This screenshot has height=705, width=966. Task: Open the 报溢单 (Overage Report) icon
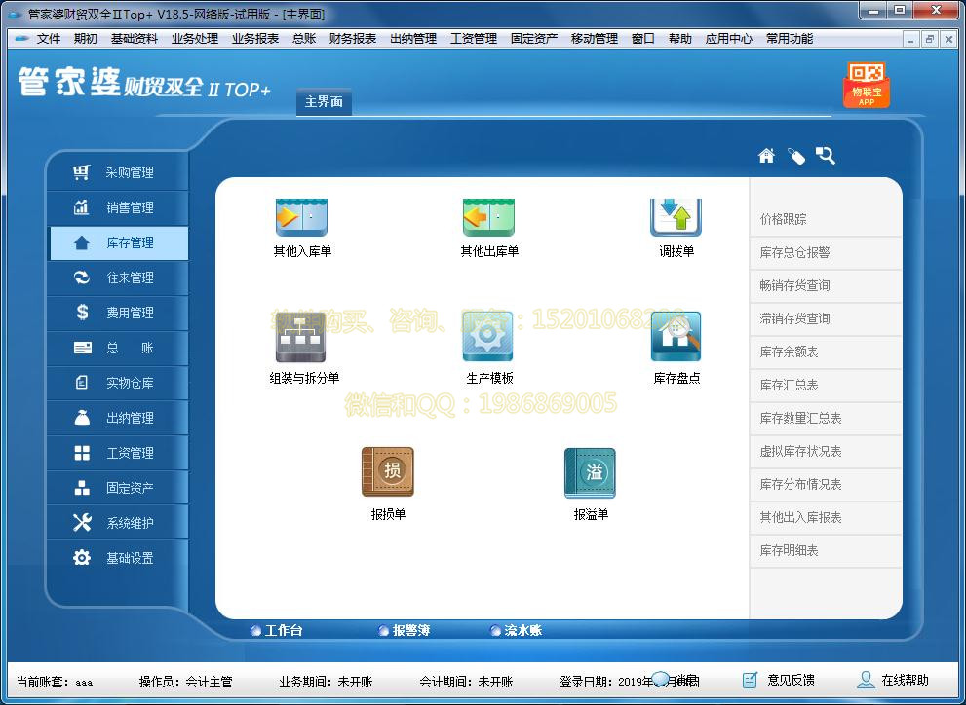point(589,471)
